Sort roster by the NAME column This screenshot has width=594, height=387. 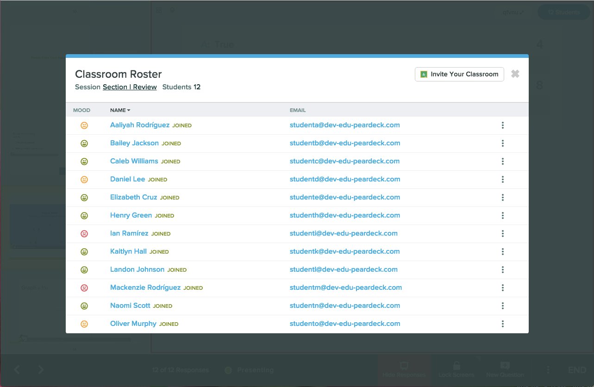(120, 110)
